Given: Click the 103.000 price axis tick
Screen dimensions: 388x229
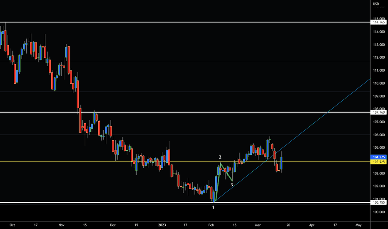Looking at the screenshot, I should click(x=379, y=174).
